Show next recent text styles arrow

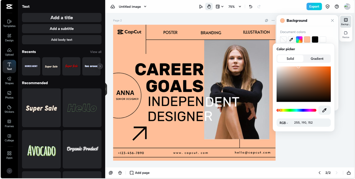[100, 66]
